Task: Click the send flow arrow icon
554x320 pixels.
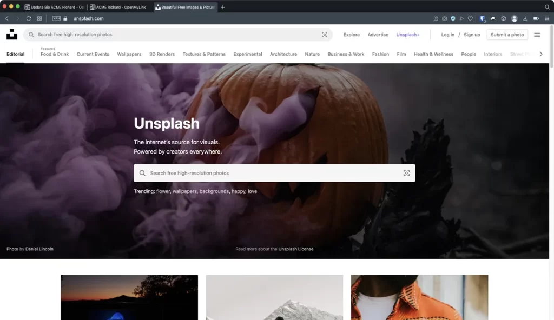Action: coord(461,18)
